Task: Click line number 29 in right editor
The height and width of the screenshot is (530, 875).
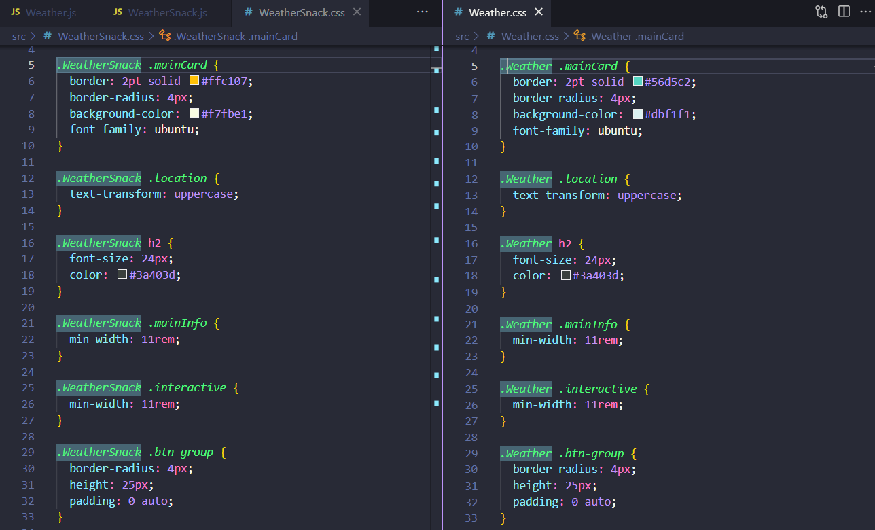Action: coord(471,453)
